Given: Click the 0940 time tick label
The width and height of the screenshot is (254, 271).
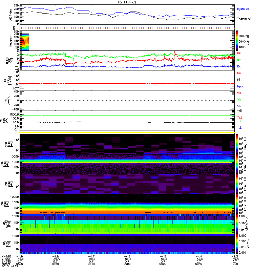Looking at the screenshot, I should (199, 264).
